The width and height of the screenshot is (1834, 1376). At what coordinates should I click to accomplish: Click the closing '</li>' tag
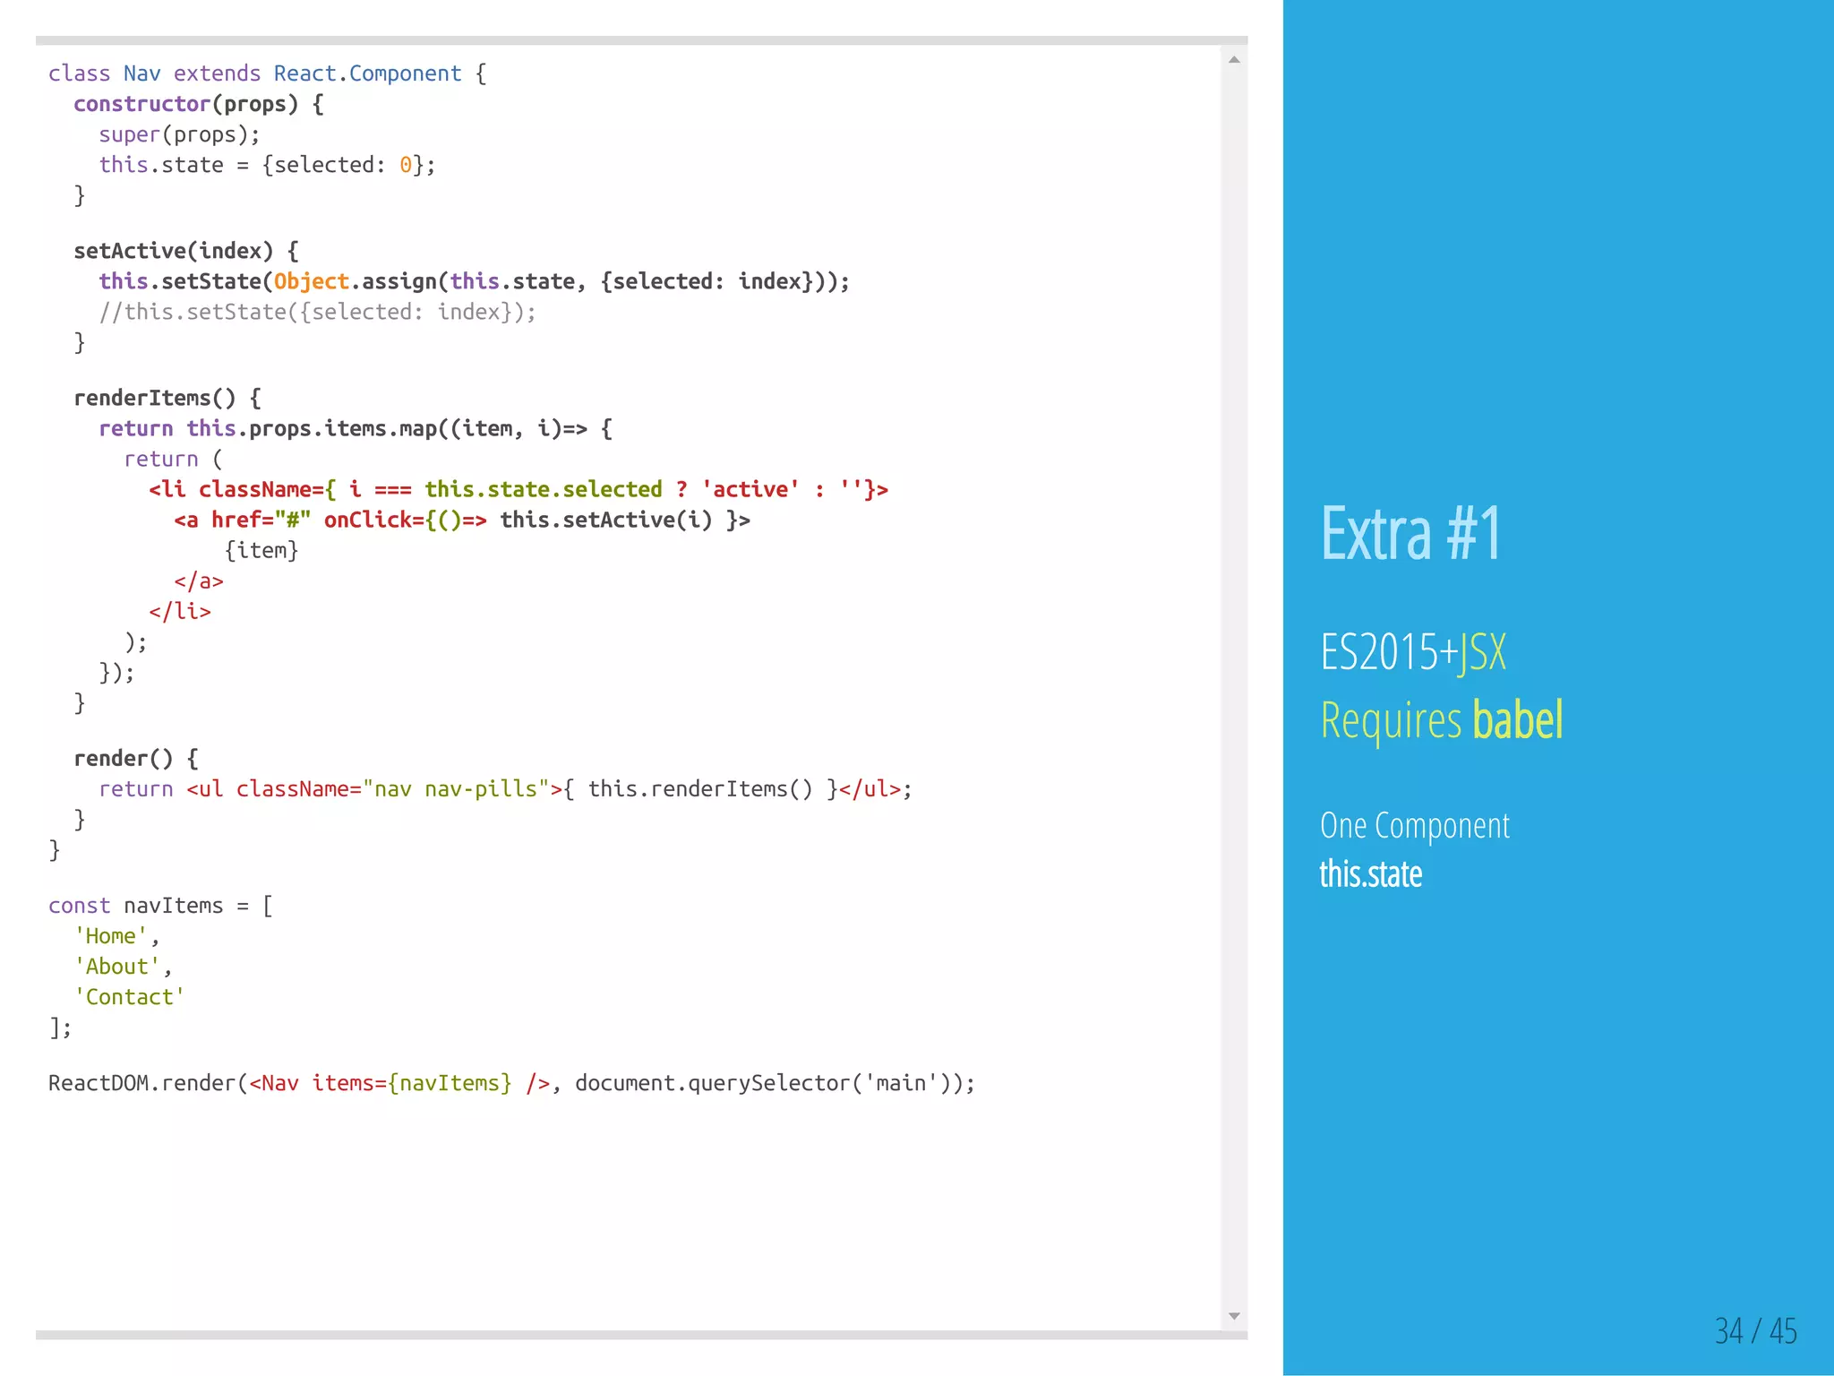coord(180,612)
